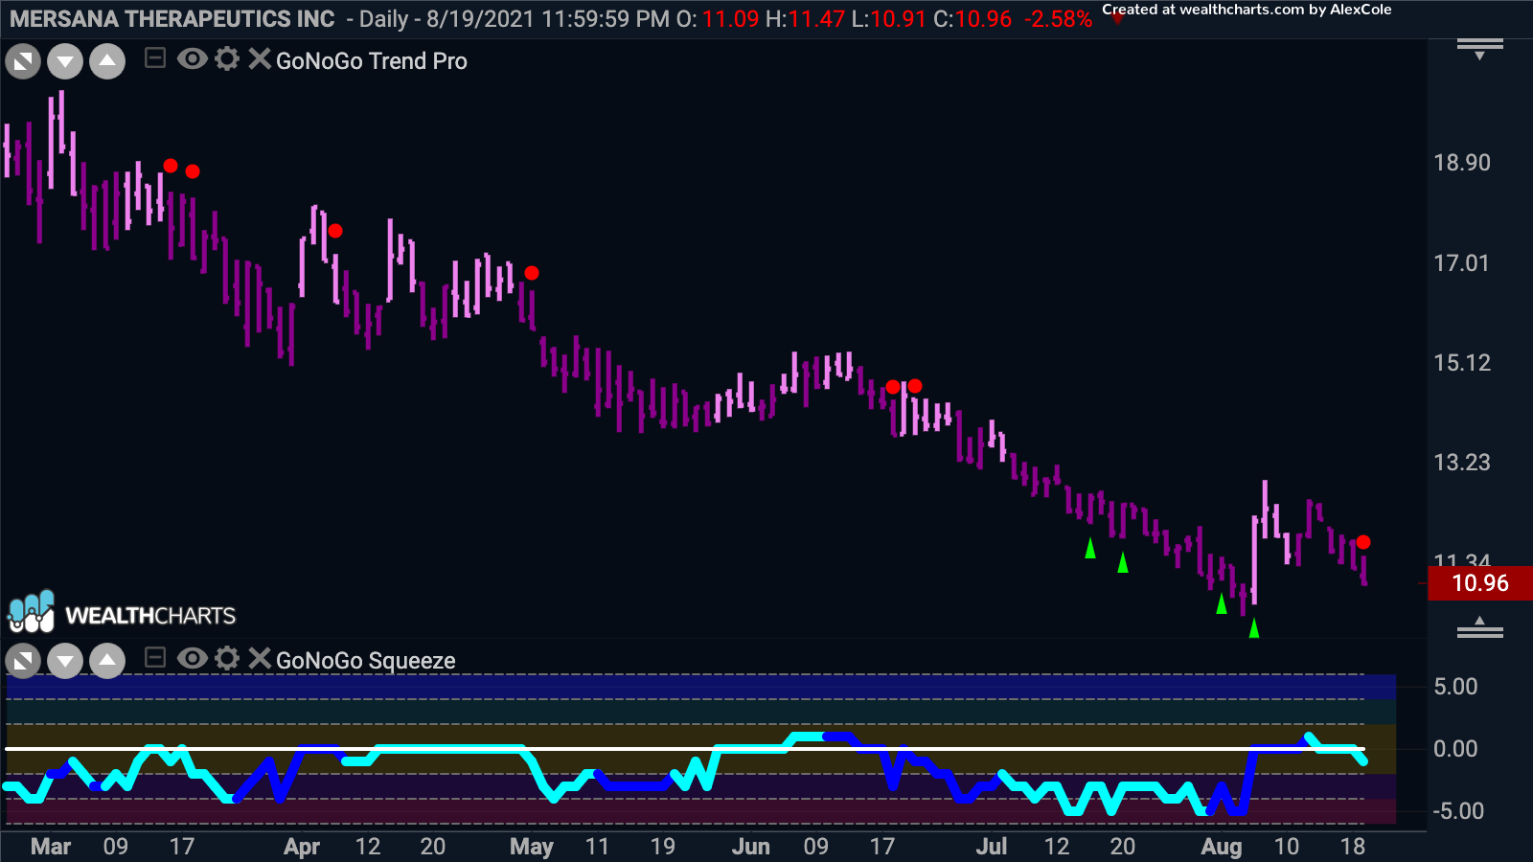Move GoNoGo Squeeze pane up
Viewport: 1533px width, 862px height.
[x=107, y=661]
